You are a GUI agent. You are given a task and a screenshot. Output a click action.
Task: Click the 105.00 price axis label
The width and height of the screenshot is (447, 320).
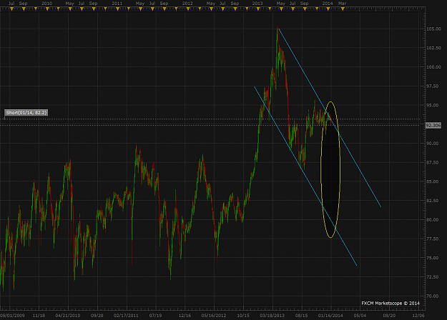433,29
